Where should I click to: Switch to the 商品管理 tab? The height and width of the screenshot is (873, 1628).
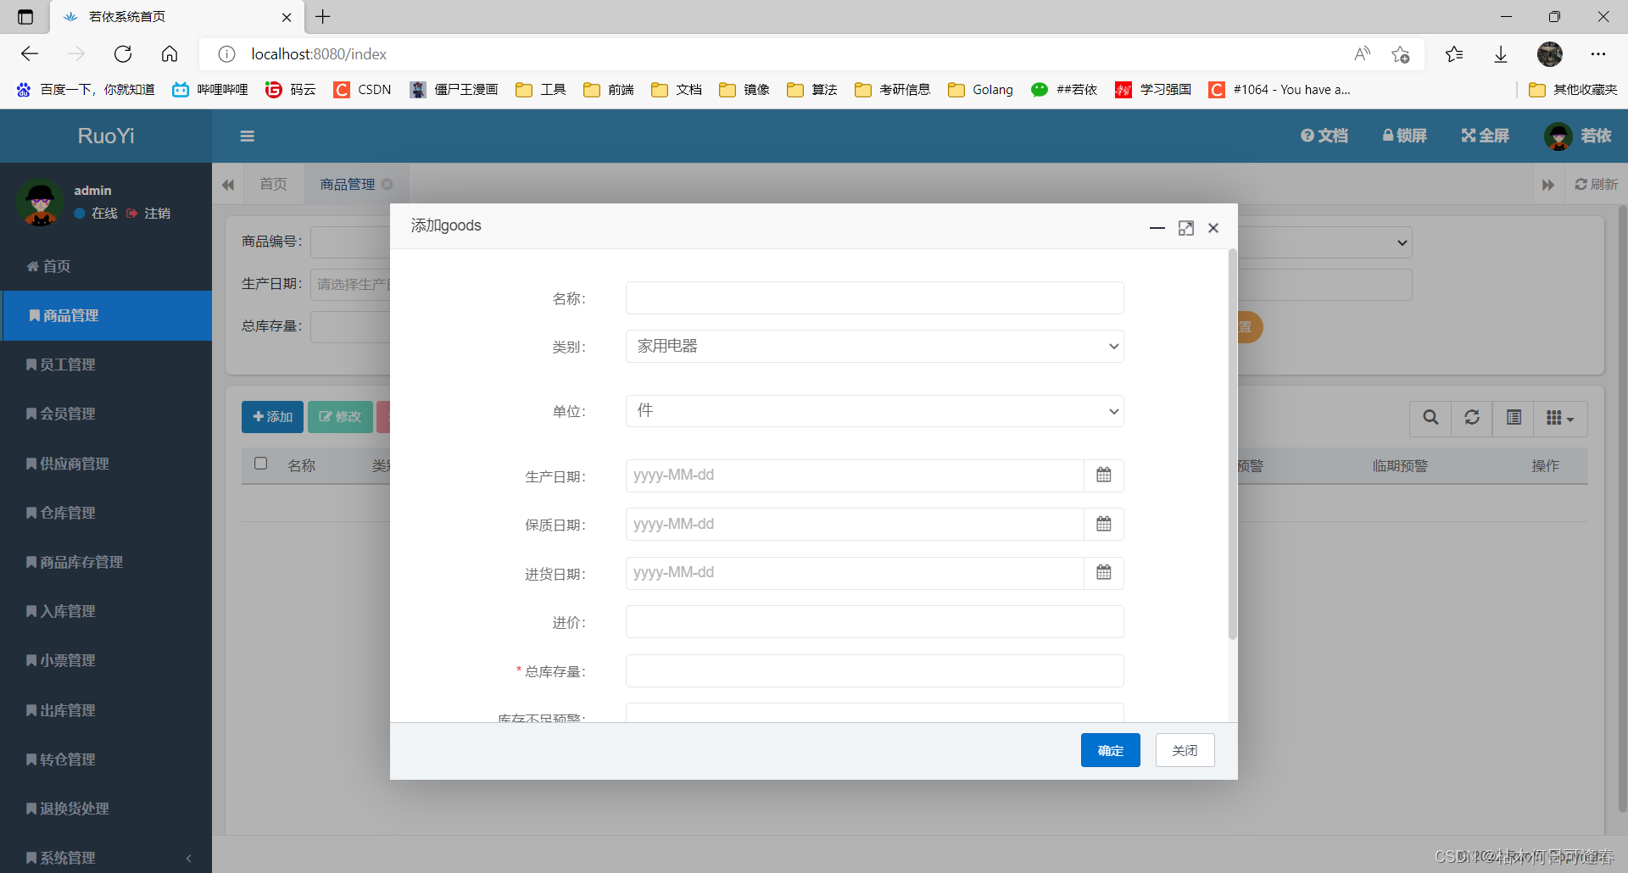click(348, 184)
